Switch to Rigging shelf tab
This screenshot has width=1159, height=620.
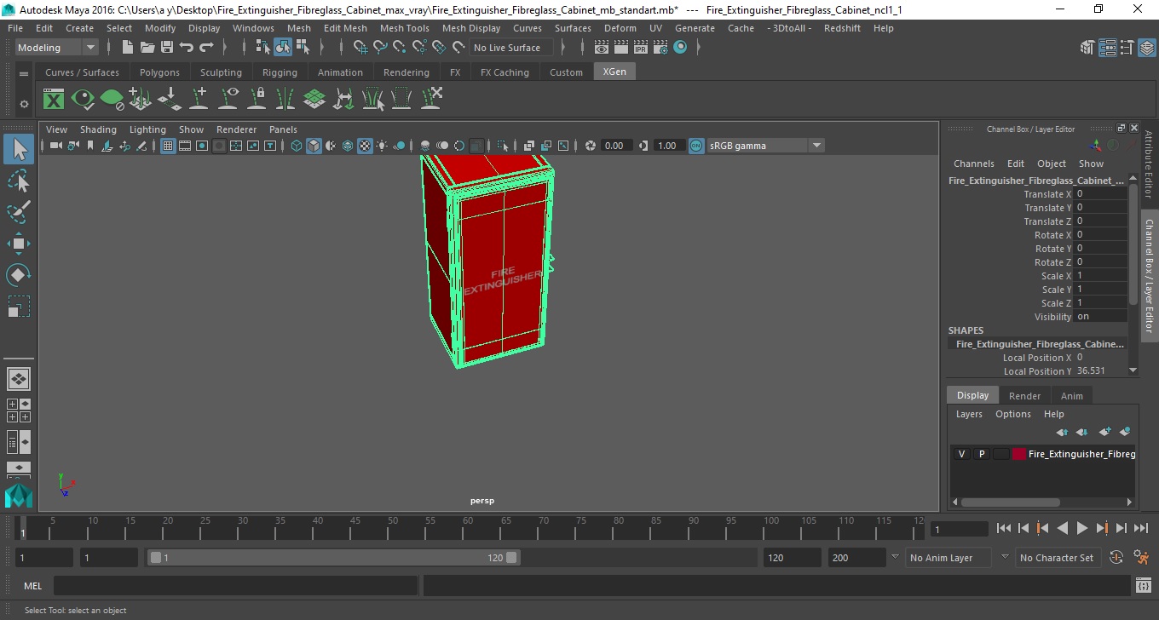280,72
